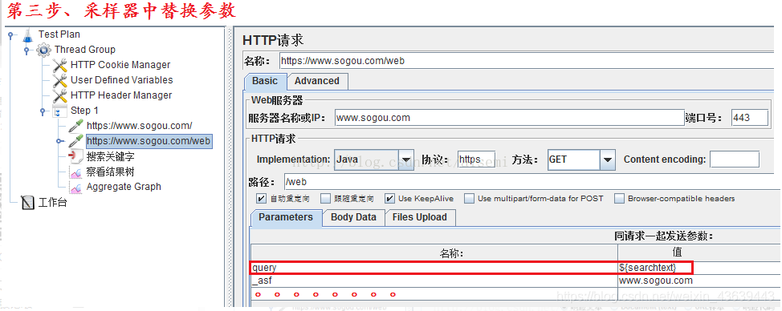Click the User Defined Variables tools icon

(60, 80)
